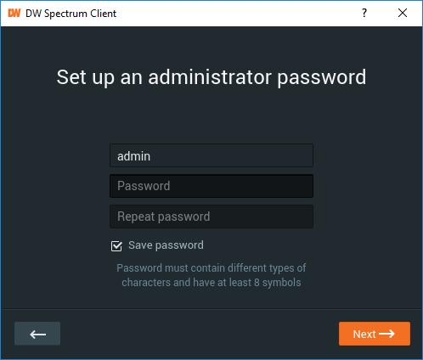Click into the Password input field
423x360 pixels.
pos(211,186)
